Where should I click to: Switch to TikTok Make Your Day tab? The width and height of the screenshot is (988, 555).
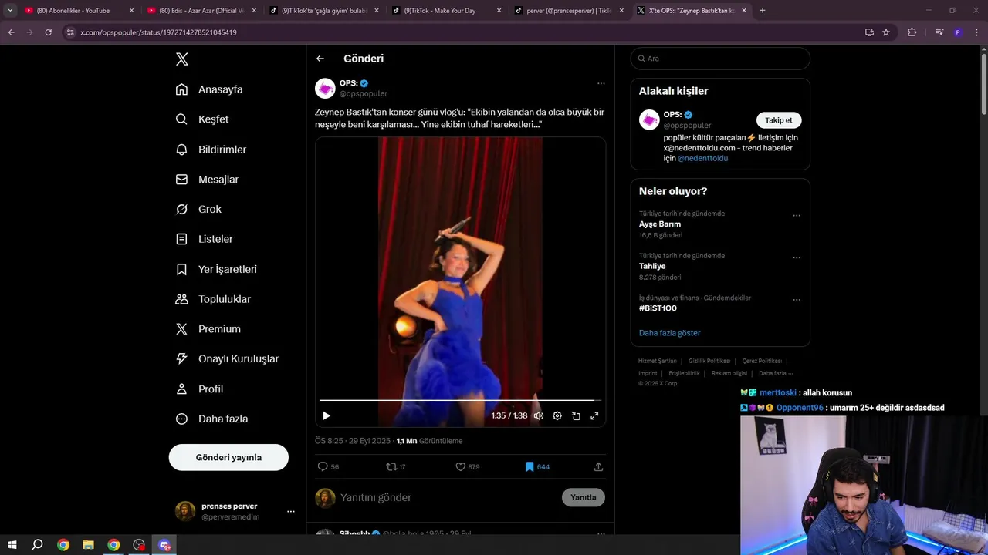[445, 11]
